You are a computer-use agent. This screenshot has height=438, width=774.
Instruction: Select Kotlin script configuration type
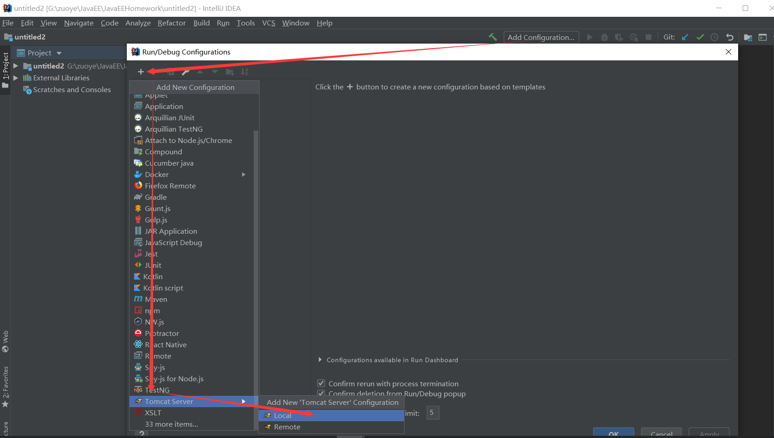coord(194,288)
